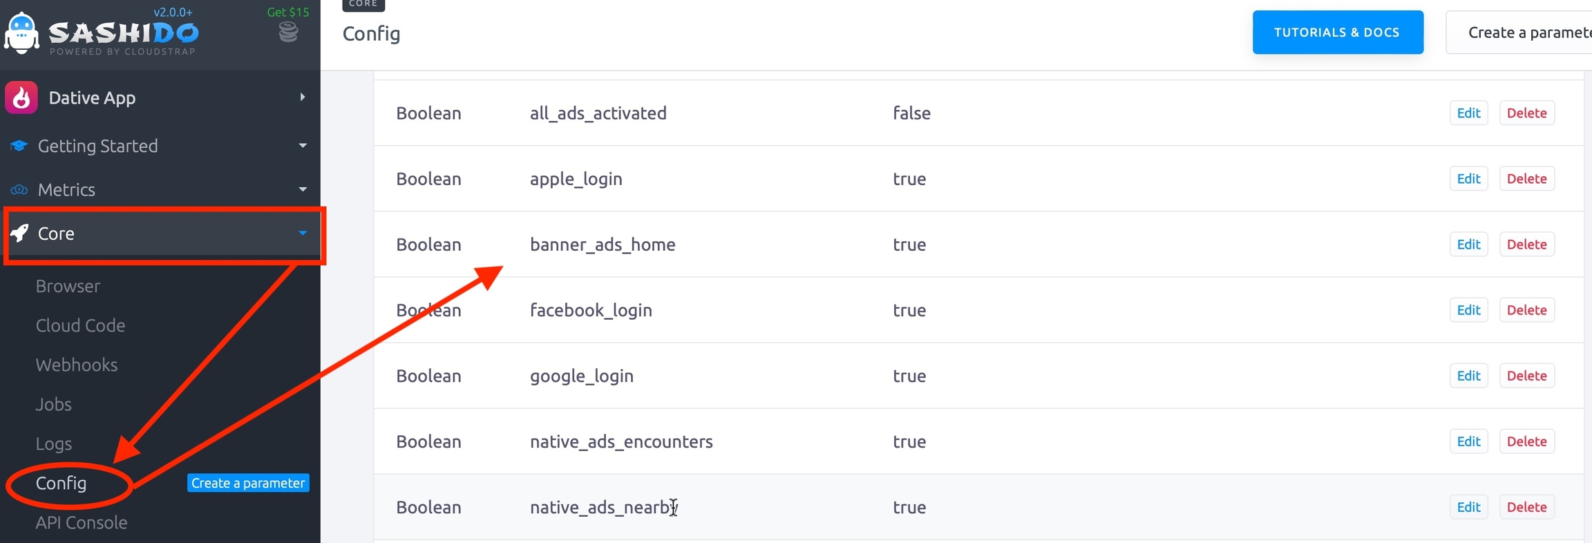
Task: Edit the all_ads_activated parameter
Action: point(1468,113)
